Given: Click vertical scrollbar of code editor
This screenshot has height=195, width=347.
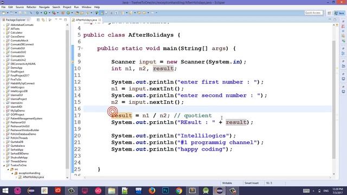Looking at the screenshot, I should 334,100.
